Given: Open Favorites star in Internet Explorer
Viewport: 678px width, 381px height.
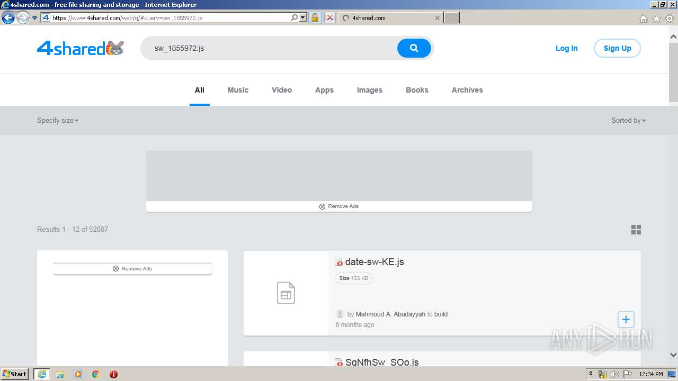Looking at the screenshot, I should pyautogui.click(x=656, y=19).
